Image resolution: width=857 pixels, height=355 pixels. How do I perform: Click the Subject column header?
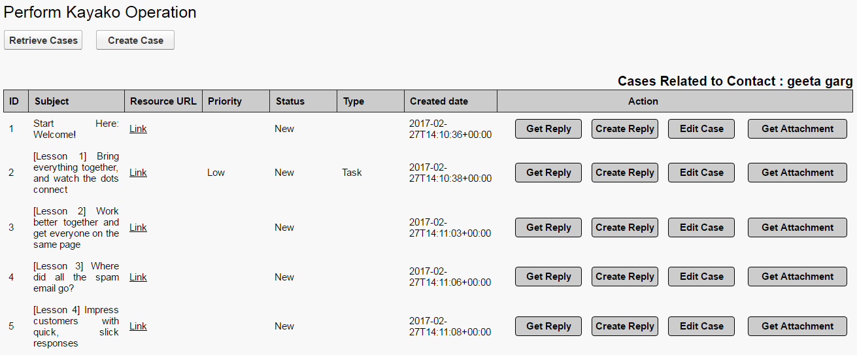click(52, 101)
